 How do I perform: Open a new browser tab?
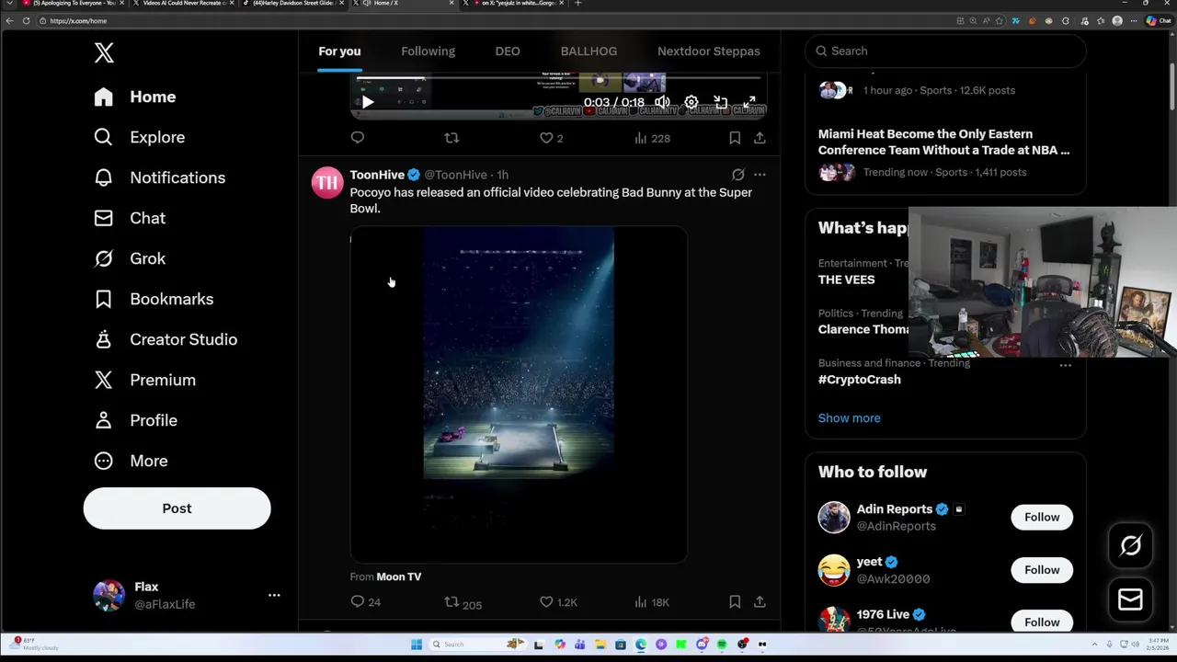[577, 4]
